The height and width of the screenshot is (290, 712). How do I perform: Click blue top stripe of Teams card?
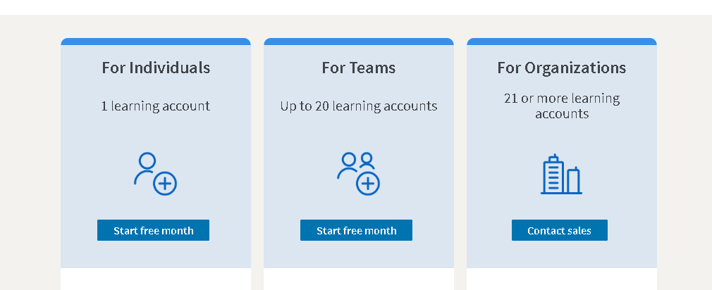tap(359, 42)
